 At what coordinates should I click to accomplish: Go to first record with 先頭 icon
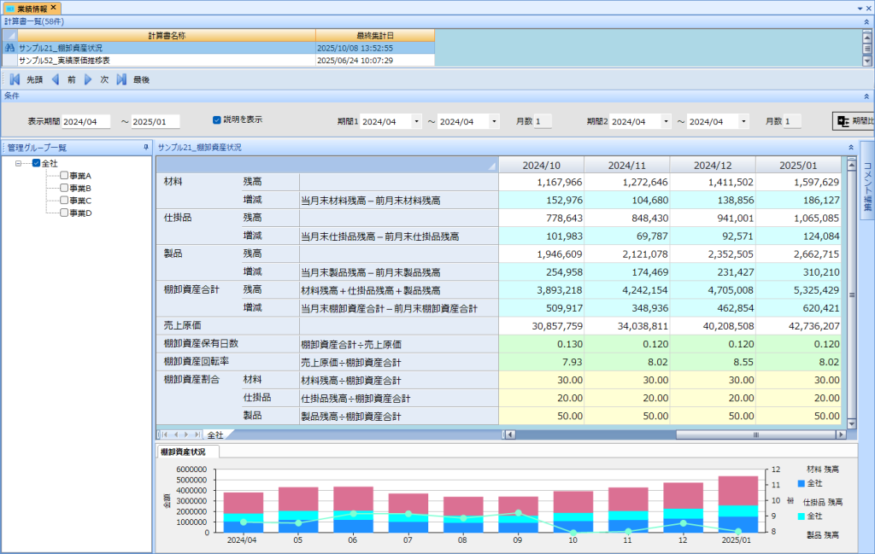click(x=15, y=79)
